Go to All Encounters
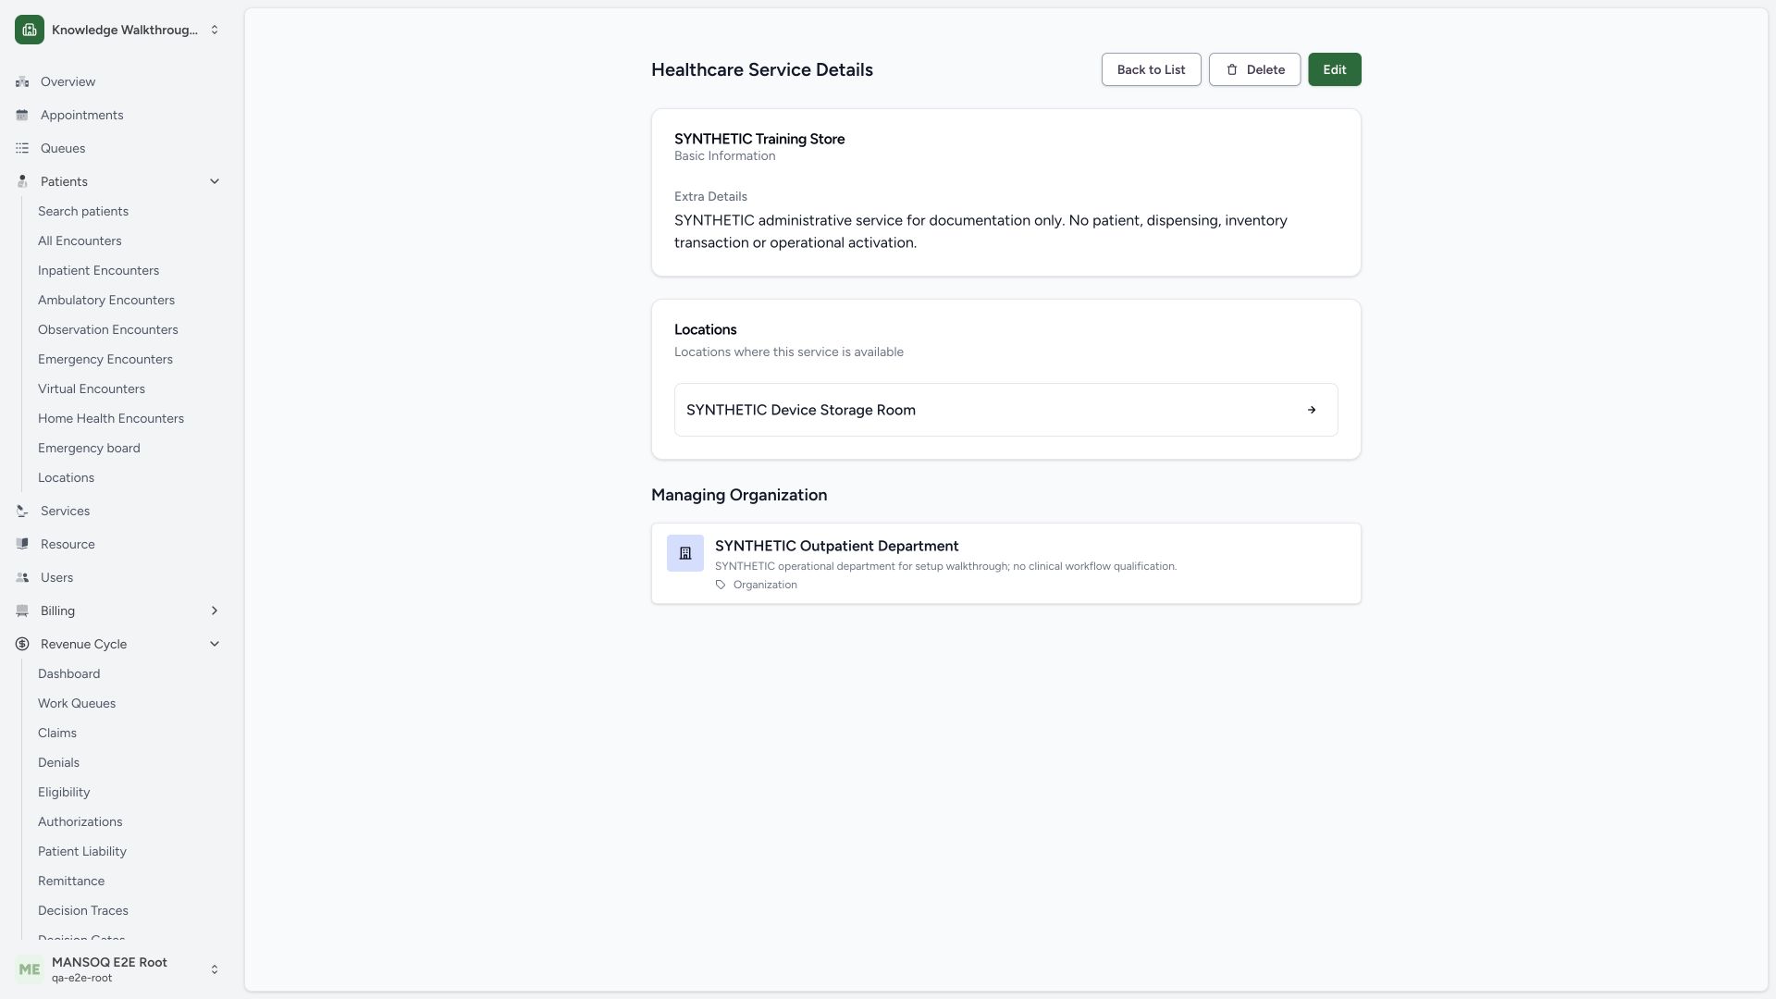The width and height of the screenshot is (1776, 999). (x=80, y=240)
